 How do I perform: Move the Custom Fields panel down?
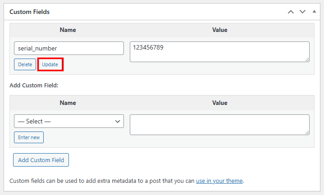pyautogui.click(x=302, y=12)
